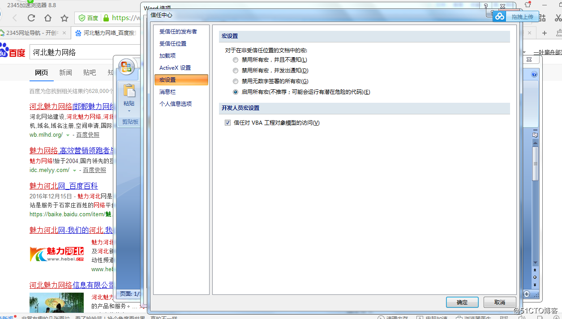This screenshot has width=562, height=319.
Task: Select 启用所有宏 (不推荐) radio option
Action: 236,92
